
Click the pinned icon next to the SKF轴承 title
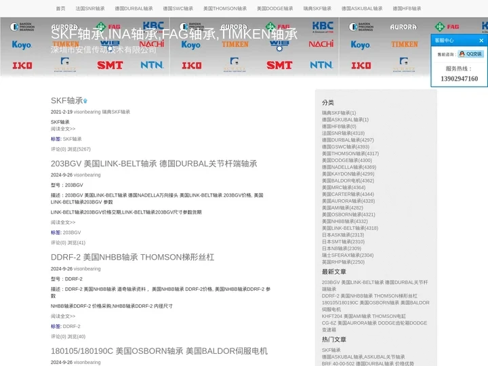[85, 101]
